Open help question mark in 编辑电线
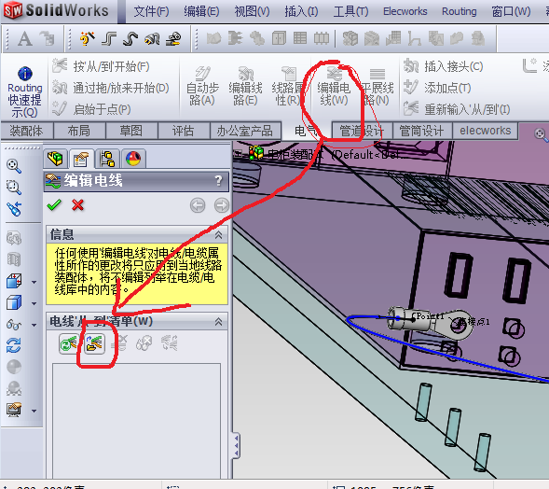Screen dimensions: 549x489 218,181
